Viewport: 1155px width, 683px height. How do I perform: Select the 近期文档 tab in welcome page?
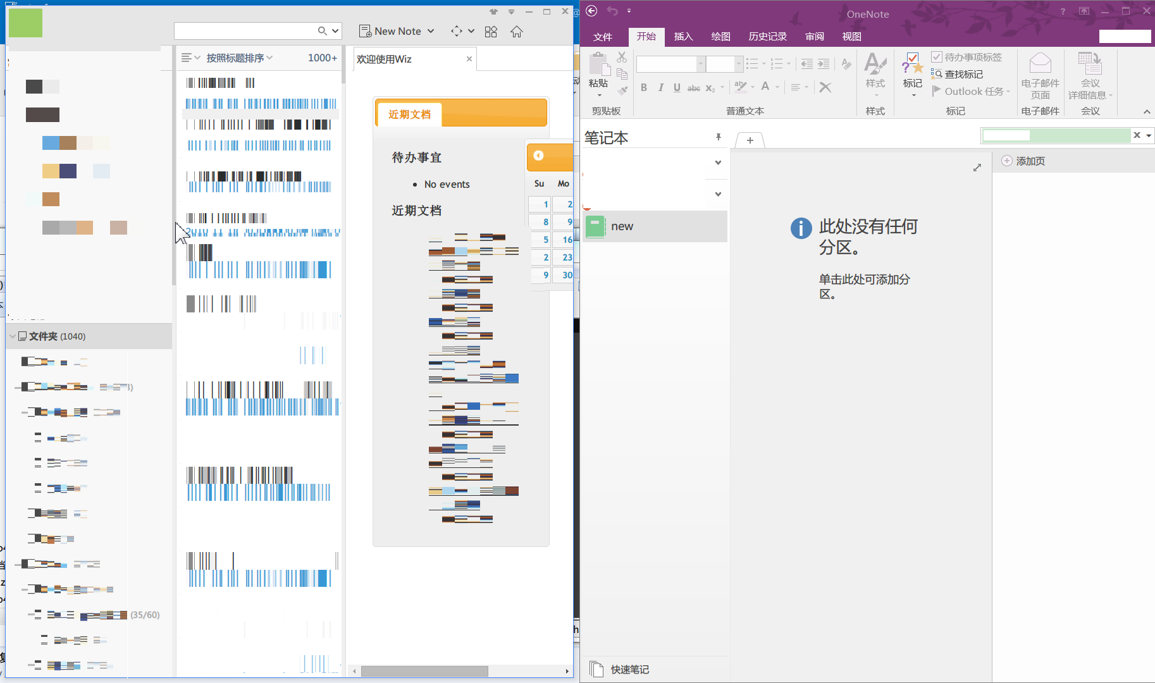click(409, 114)
